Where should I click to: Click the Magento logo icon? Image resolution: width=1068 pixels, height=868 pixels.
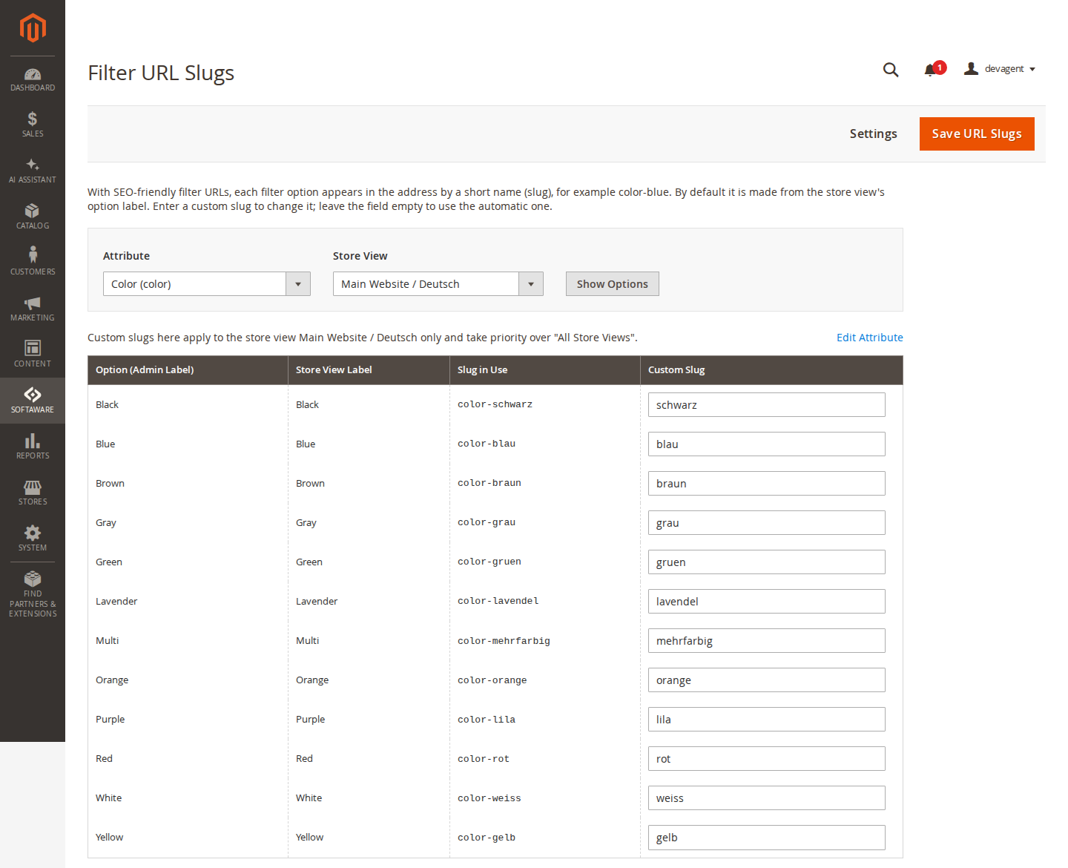(33, 28)
